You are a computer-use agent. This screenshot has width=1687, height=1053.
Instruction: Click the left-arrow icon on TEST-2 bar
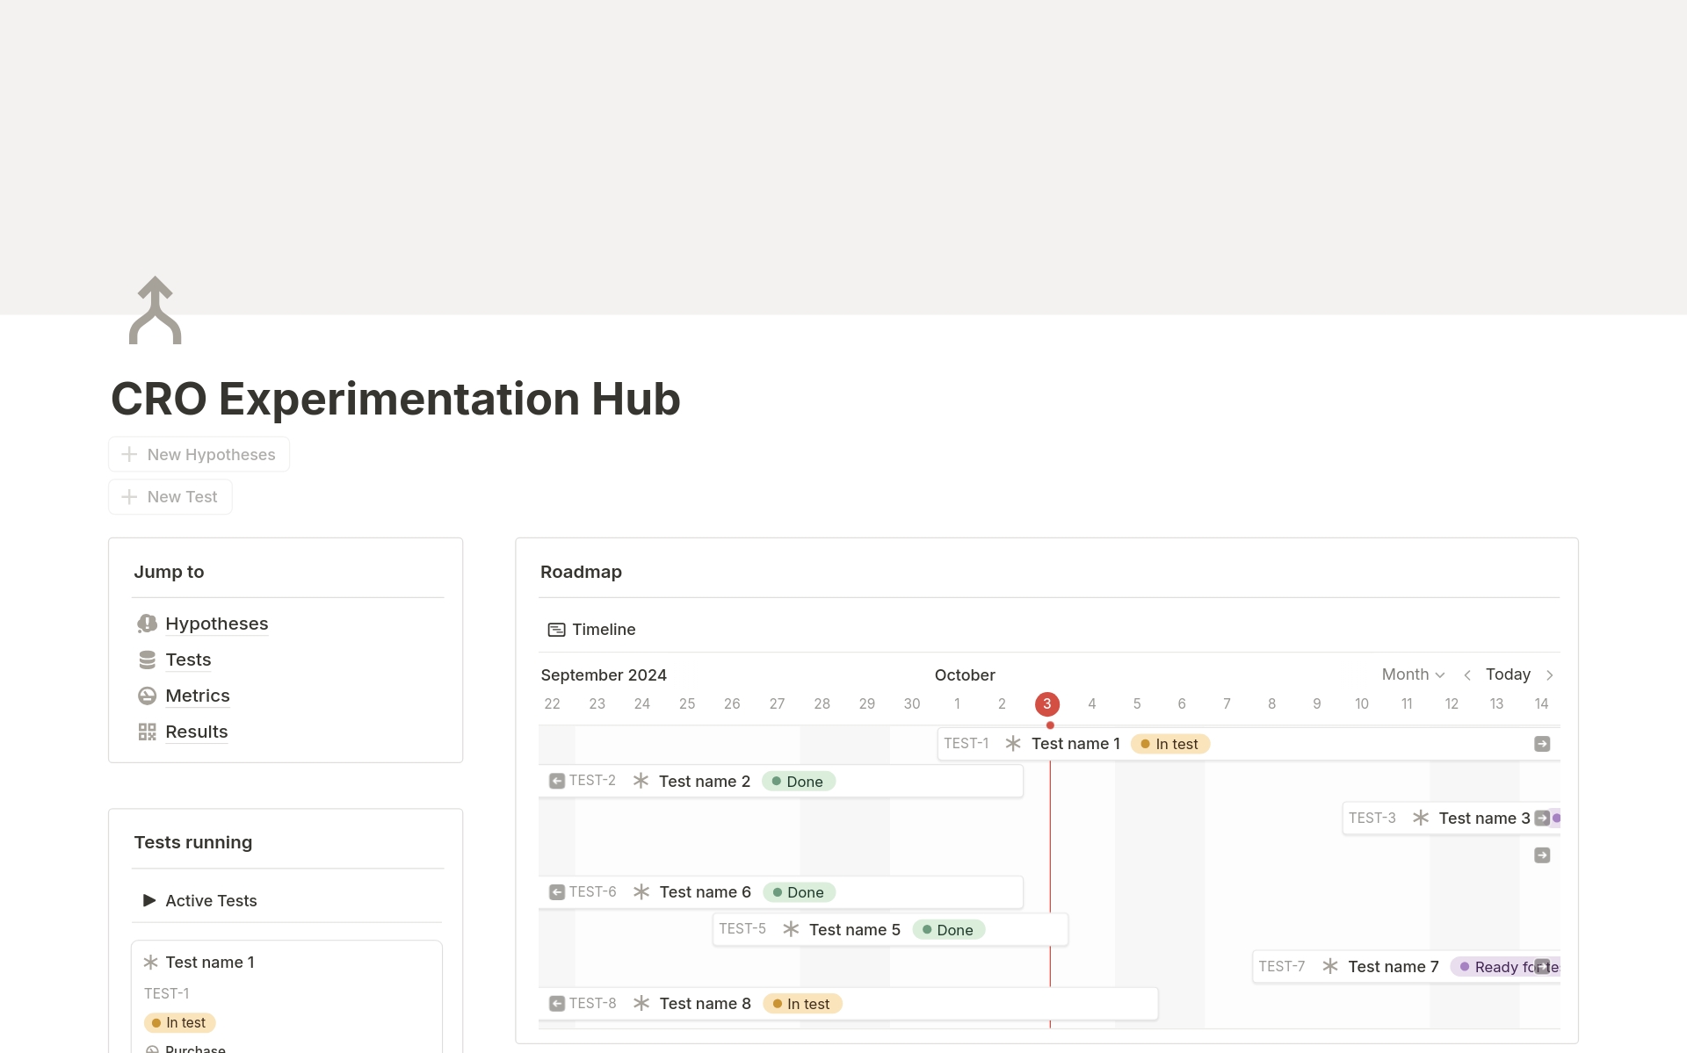click(557, 780)
